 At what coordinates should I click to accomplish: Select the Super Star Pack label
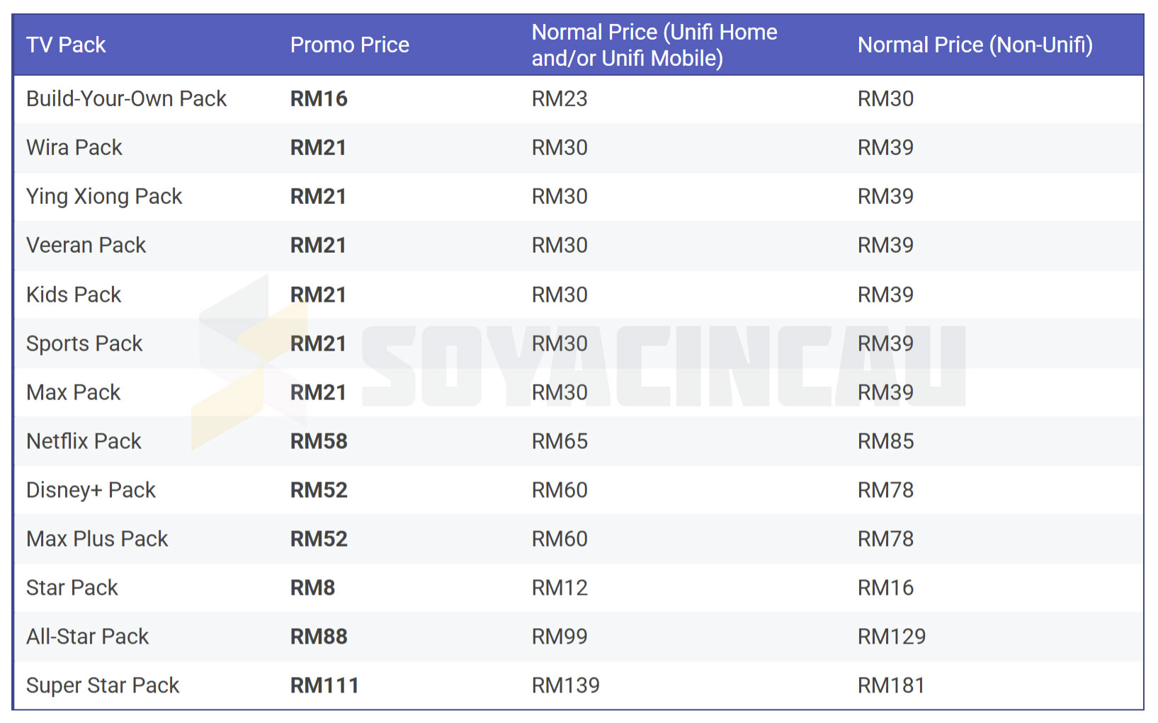103,686
